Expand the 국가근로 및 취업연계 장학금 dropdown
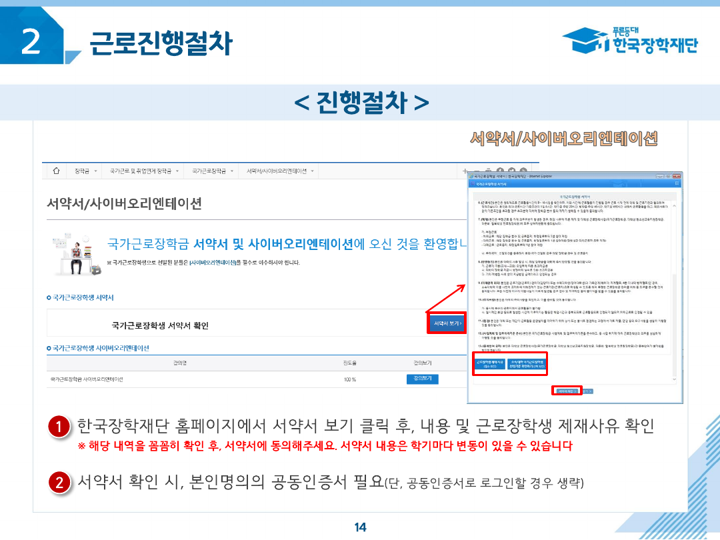Screen dimensions: 720x540 (145, 171)
